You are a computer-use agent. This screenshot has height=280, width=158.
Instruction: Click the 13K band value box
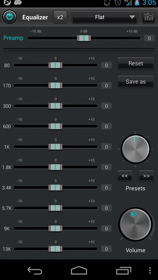click(106, 249)
